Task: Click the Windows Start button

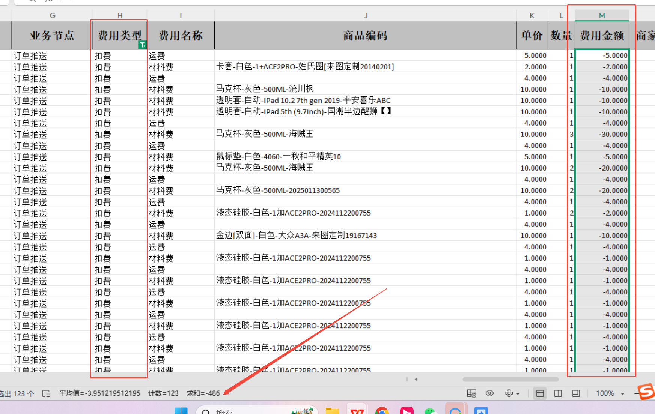Action: (181, 411)
